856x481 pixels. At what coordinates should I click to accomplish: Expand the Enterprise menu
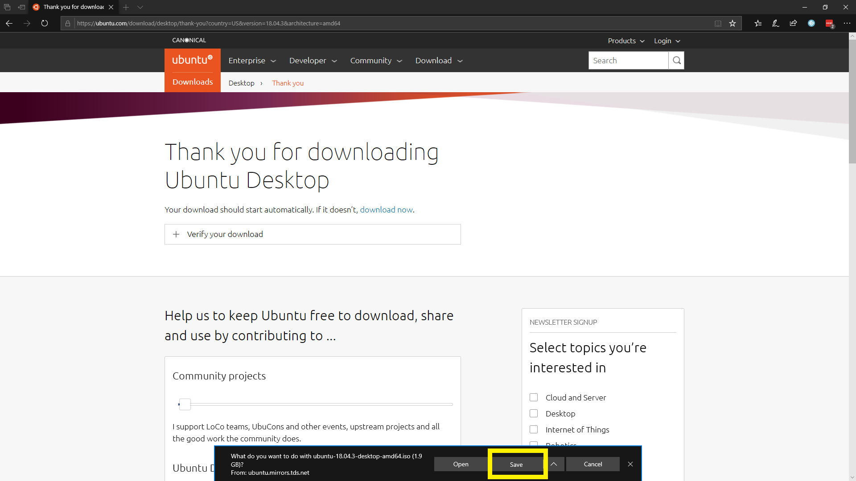point(252,61)
